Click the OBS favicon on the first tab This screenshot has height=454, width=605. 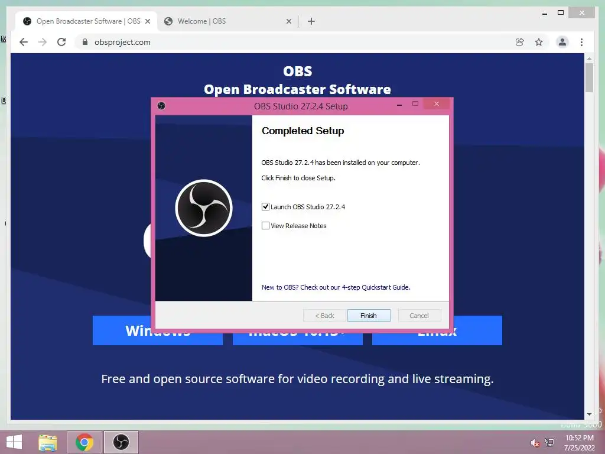click(x=27, y=21)
